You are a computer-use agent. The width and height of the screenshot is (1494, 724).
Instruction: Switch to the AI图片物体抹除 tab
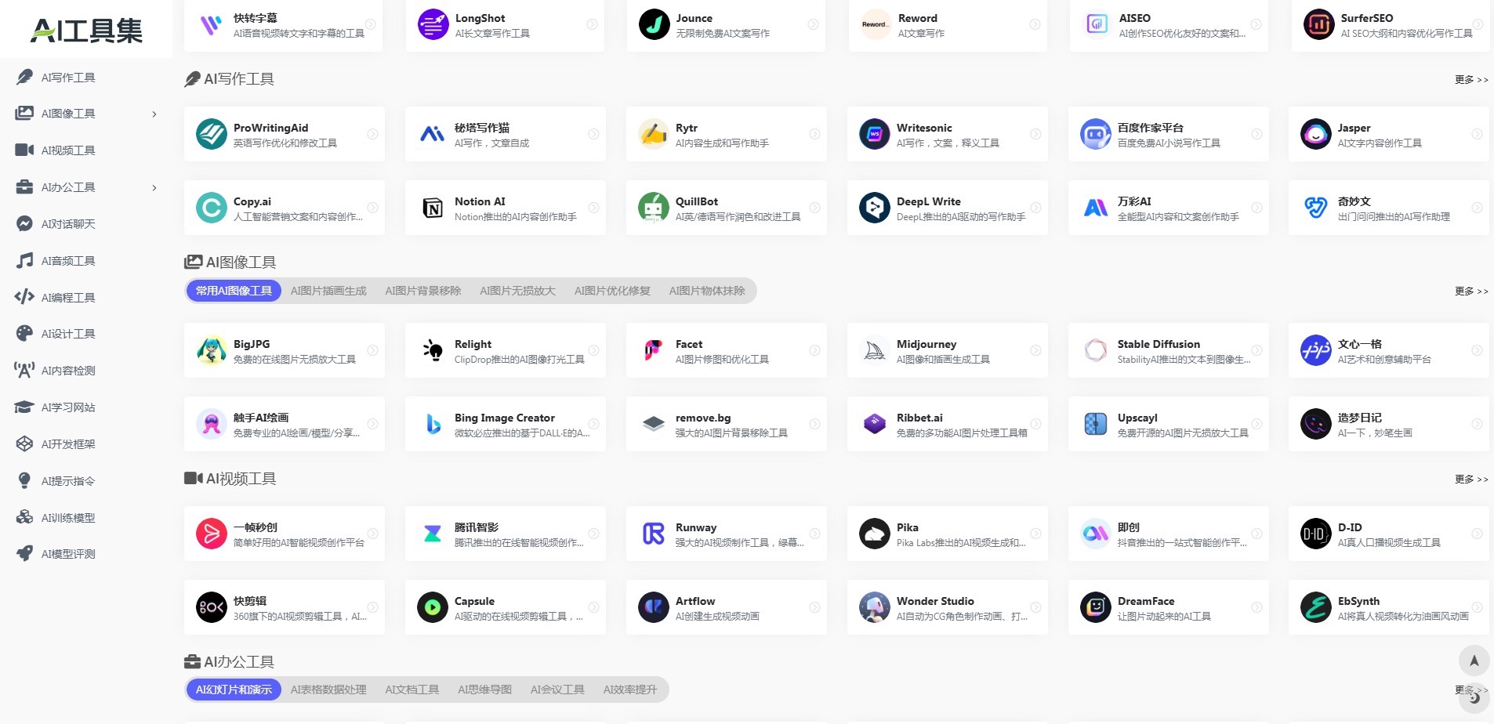707,291
